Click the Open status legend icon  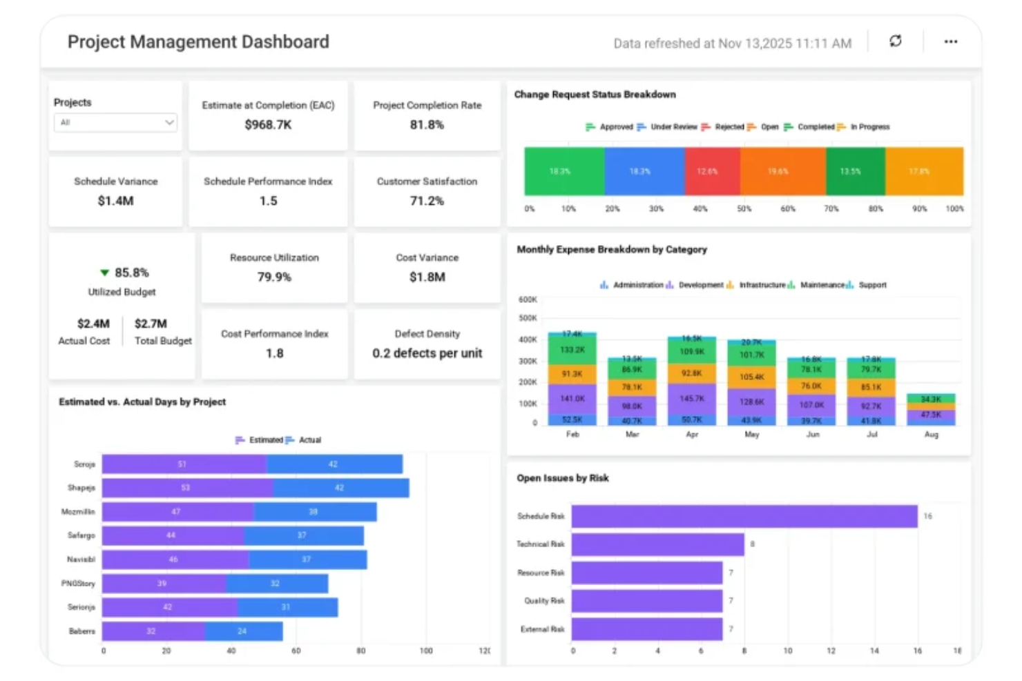point(753,127)
